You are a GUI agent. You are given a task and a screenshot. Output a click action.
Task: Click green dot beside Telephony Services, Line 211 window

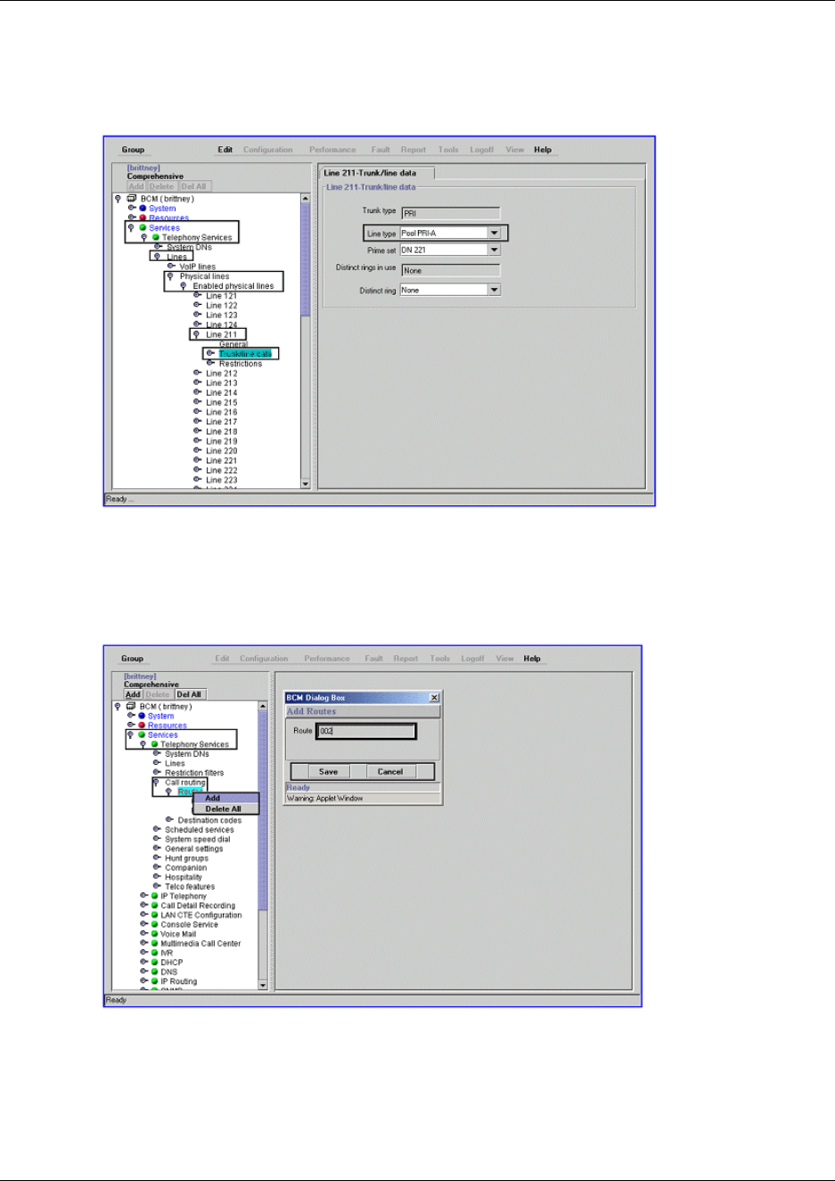156,238
